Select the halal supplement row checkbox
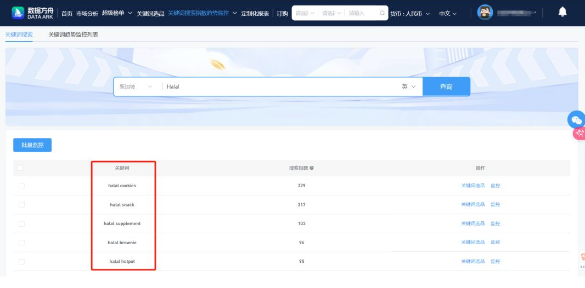This screenshot has width=585, height=288. click(x=21, y=223)
